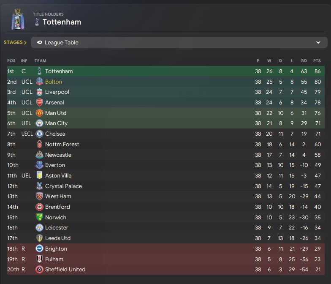
Task: Open Nottm Forest team page
Action: click(x=62, y=144)
